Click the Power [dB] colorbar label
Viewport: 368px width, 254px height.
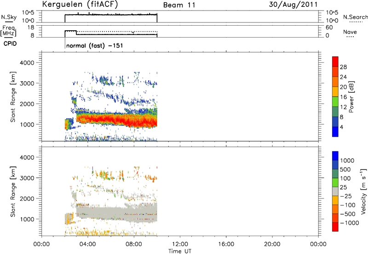click(351, 97)
